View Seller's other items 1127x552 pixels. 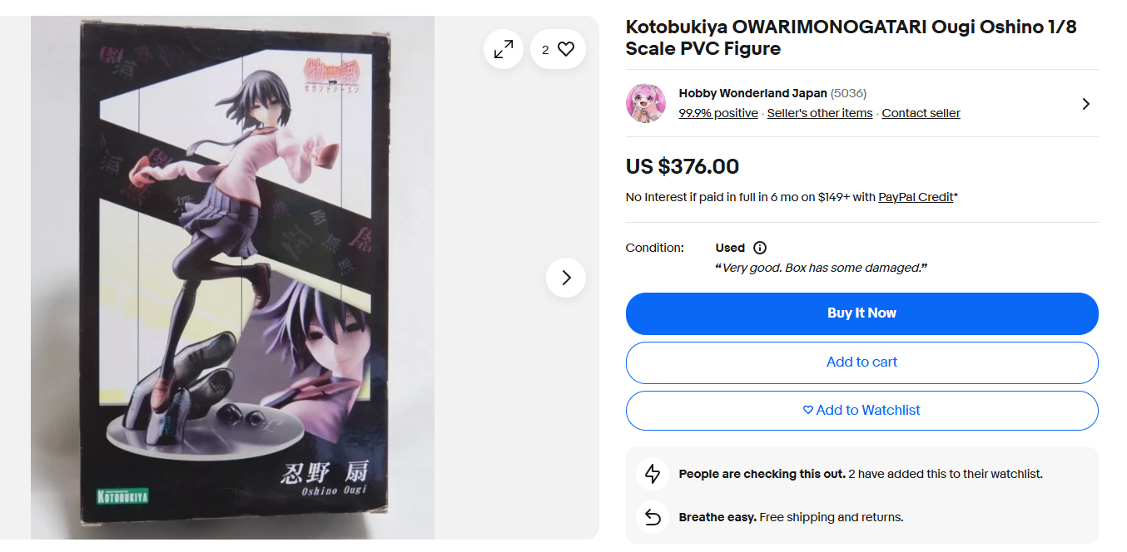(x=820, y=113)
